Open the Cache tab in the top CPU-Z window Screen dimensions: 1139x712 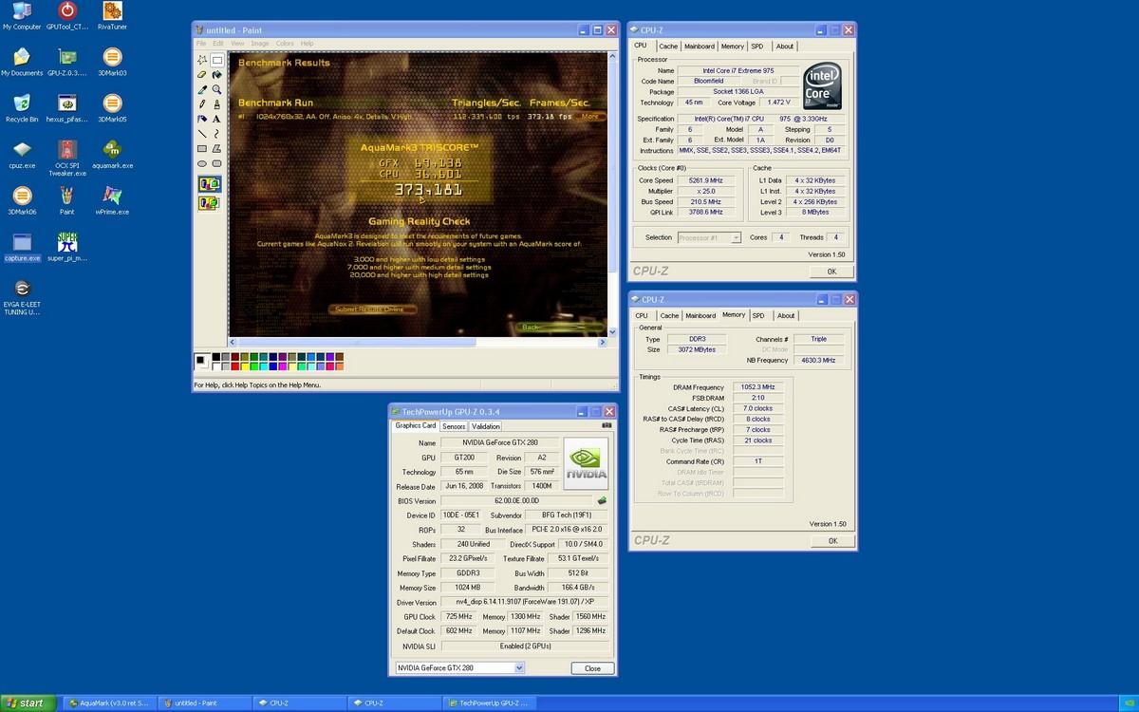tap(669, 47)
